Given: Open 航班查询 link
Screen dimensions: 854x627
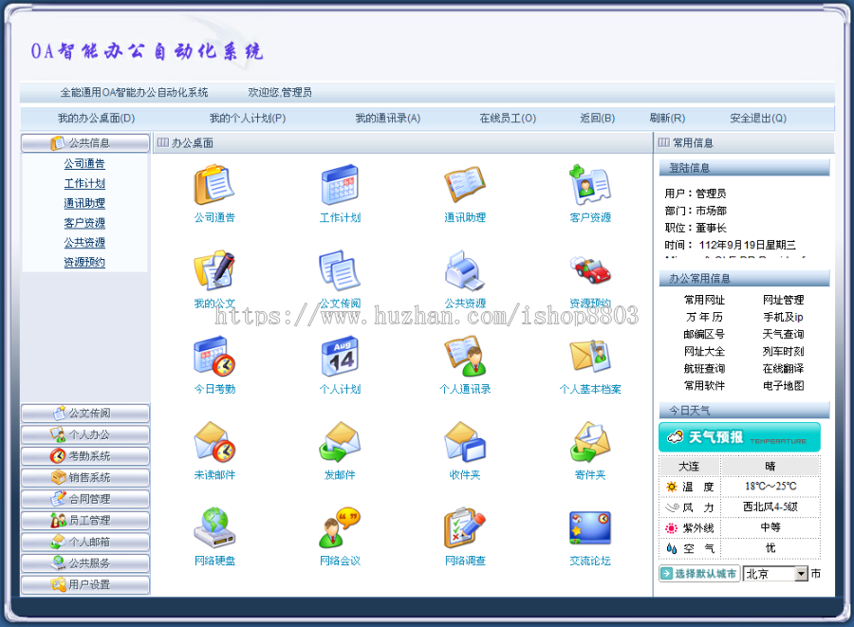Looking at the screenshot, I should pyautogui.click(x=704, y=368).
